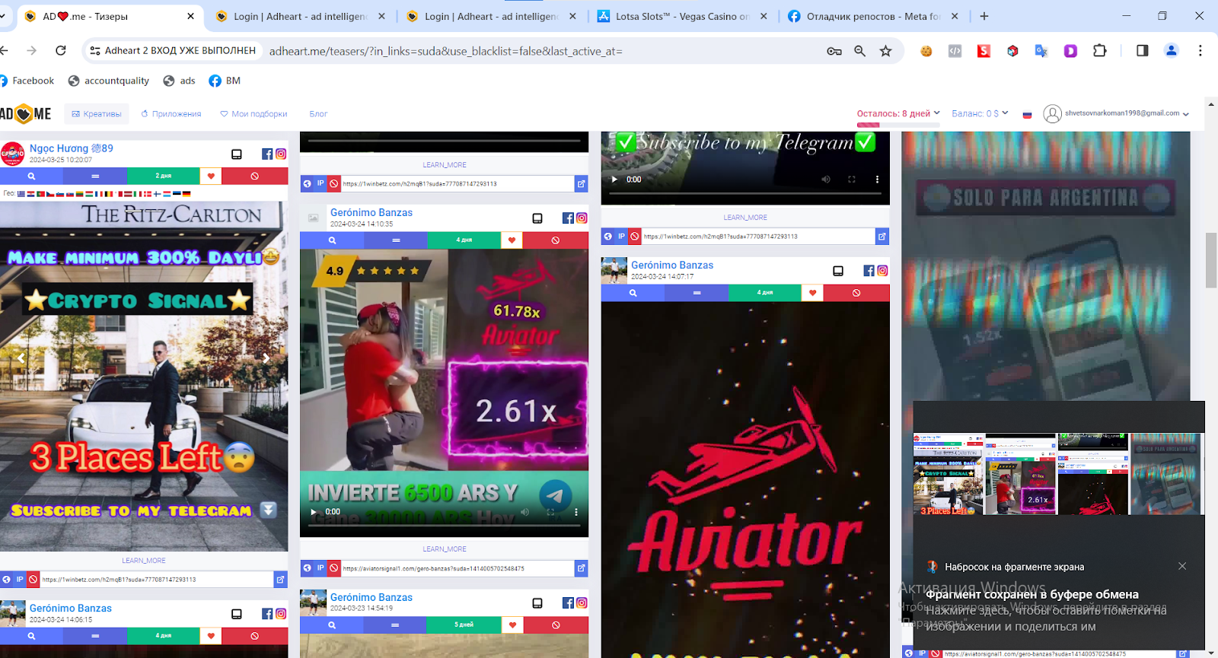Click the device screen icon on 14:07:17 card
Image resolution: width=1218 pixels, height=658 pixels.
pyautogui.click(x=838, y=271)
